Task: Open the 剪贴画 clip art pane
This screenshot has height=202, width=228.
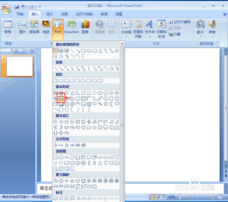Action: point(34,28)
